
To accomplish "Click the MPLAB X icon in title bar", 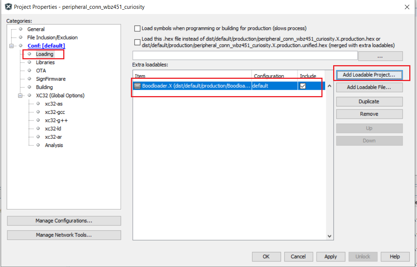I will pyautogui.click(x=8, y=7).
